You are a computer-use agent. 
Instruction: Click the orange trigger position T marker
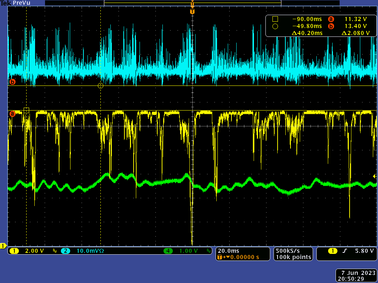pos(192,11)
